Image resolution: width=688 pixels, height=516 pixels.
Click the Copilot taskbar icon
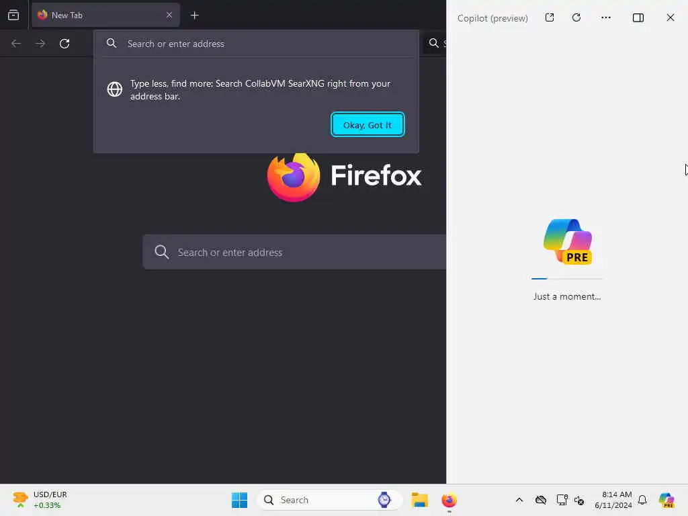[x=666, y=500]
